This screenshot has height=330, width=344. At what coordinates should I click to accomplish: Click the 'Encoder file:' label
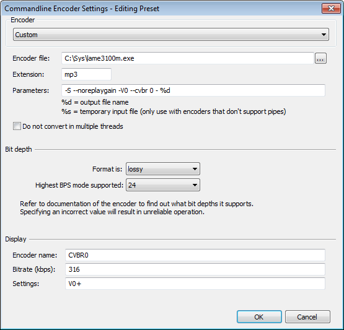click(x=31, y=58)
